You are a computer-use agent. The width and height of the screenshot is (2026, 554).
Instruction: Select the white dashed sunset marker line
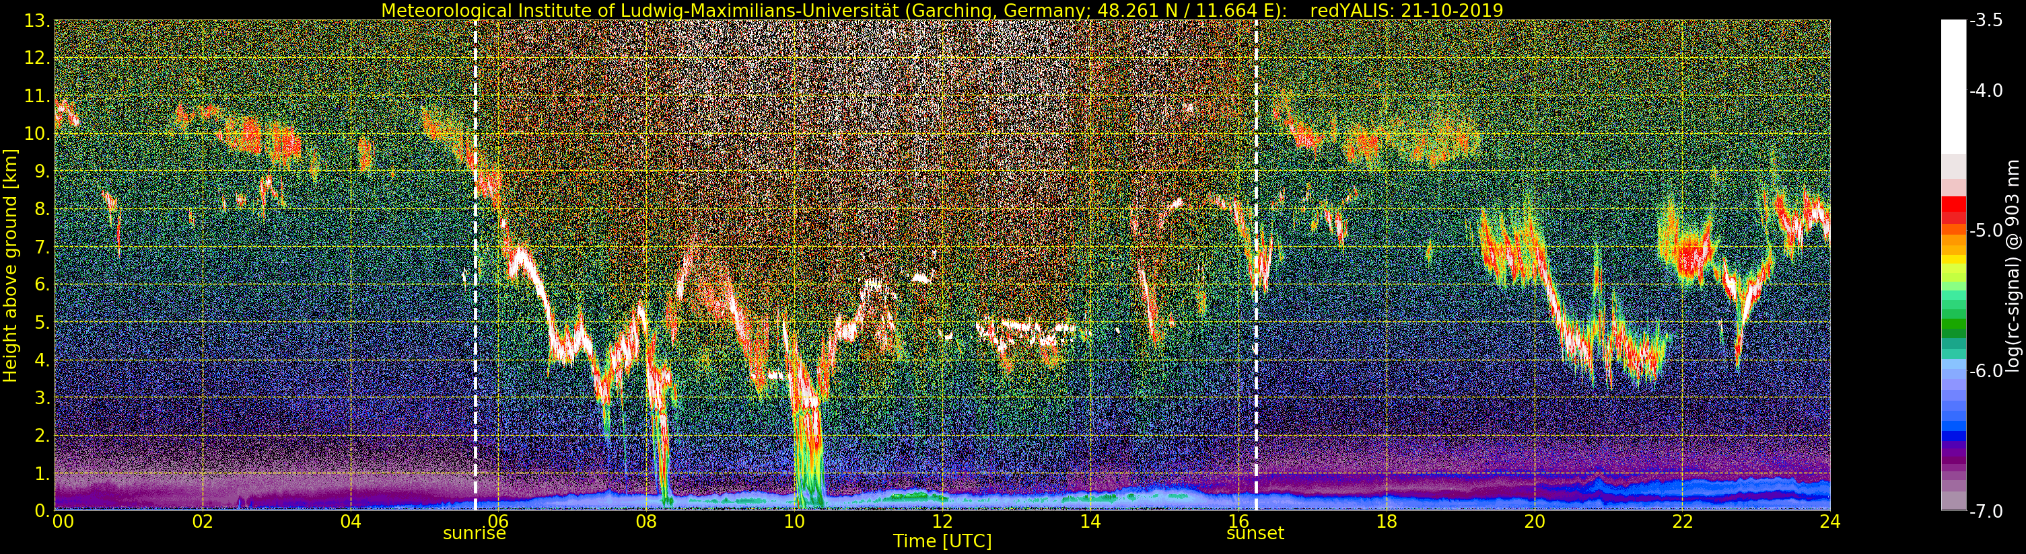1256,265
